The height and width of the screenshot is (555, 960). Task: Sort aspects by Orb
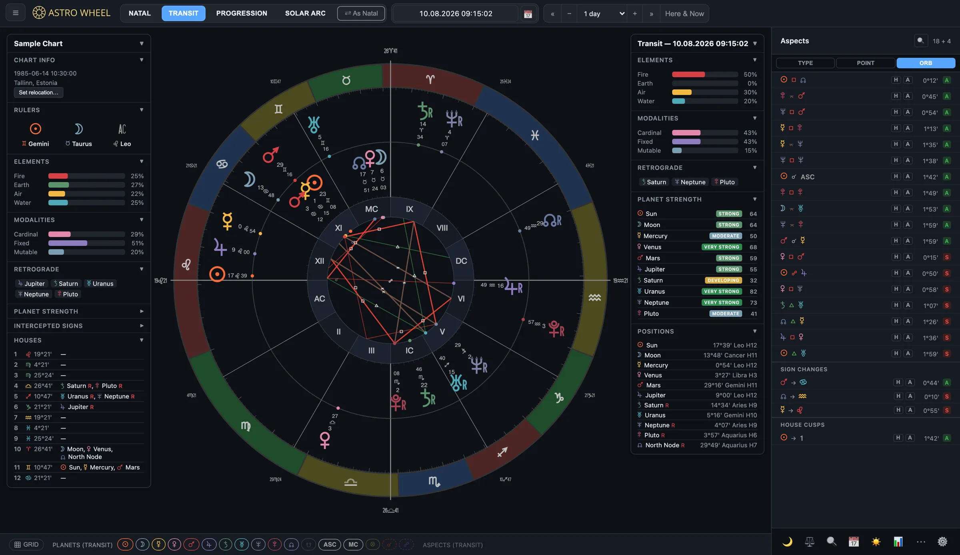click(926, 63)
